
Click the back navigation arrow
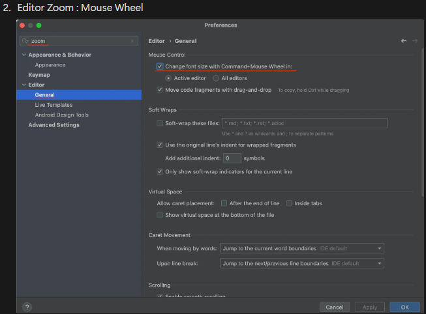click(x=404, y=41)
